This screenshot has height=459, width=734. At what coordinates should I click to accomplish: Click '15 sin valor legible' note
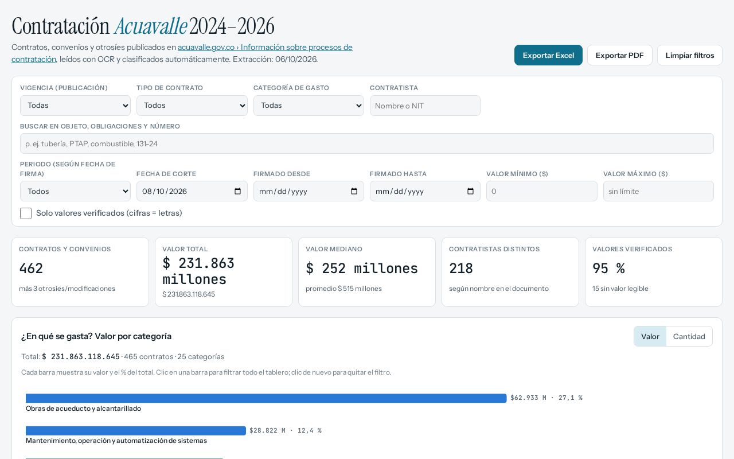[620, 289]
